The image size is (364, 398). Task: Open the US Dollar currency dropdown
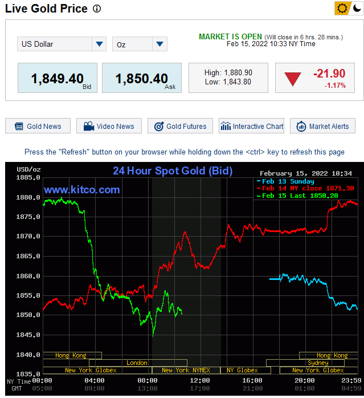[62, 44]
